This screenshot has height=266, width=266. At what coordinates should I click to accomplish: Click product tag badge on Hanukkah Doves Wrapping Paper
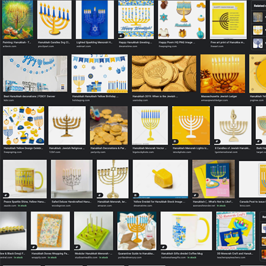[34, 247]
